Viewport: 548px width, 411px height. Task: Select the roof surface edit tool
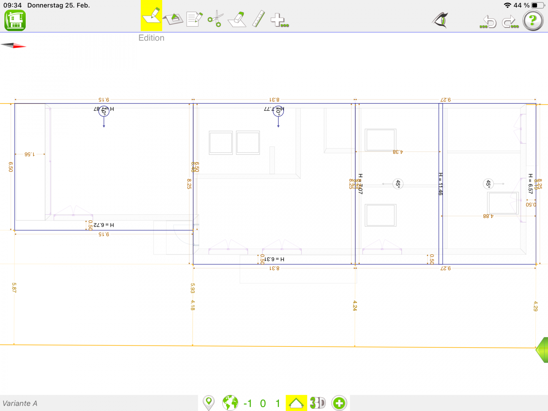173,19
